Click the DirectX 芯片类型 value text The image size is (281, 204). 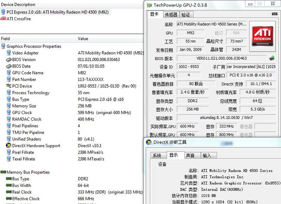pyautogui.click(x=240, y=183)
